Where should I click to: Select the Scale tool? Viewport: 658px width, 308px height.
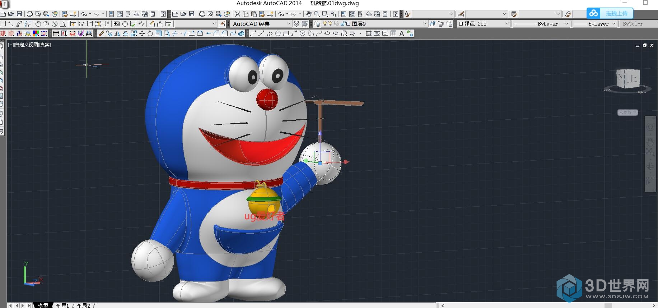tap(158, 33)
